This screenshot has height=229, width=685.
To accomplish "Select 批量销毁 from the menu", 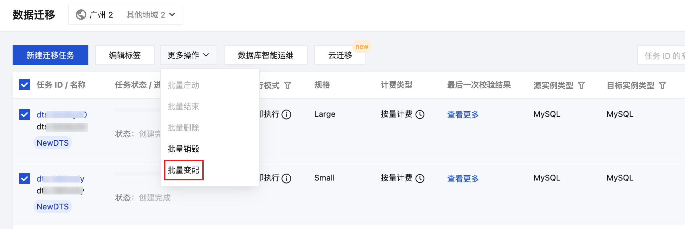I will point(183,149).
